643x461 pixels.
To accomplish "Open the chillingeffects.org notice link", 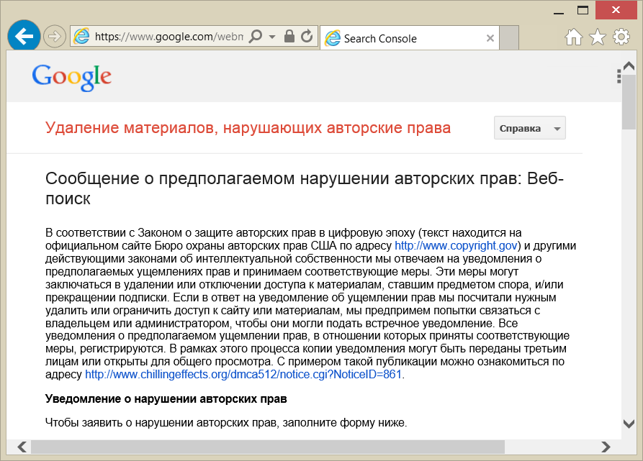I will click(243, 375).
